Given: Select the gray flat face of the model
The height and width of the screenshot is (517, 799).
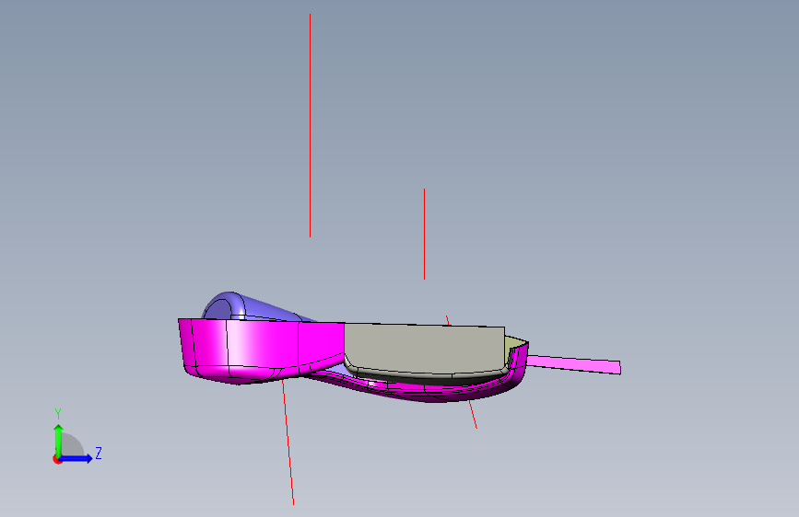Looking at the screenshot, I should tap(425, 349).
